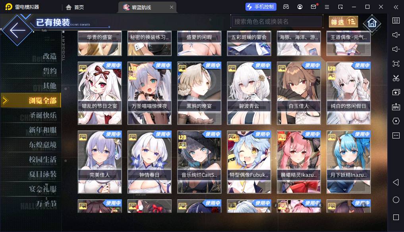Open the 月下妖精Inazu.. skin card
Image resolution: width=404 pixels, height=232 pixels.
tap(349, 162)
